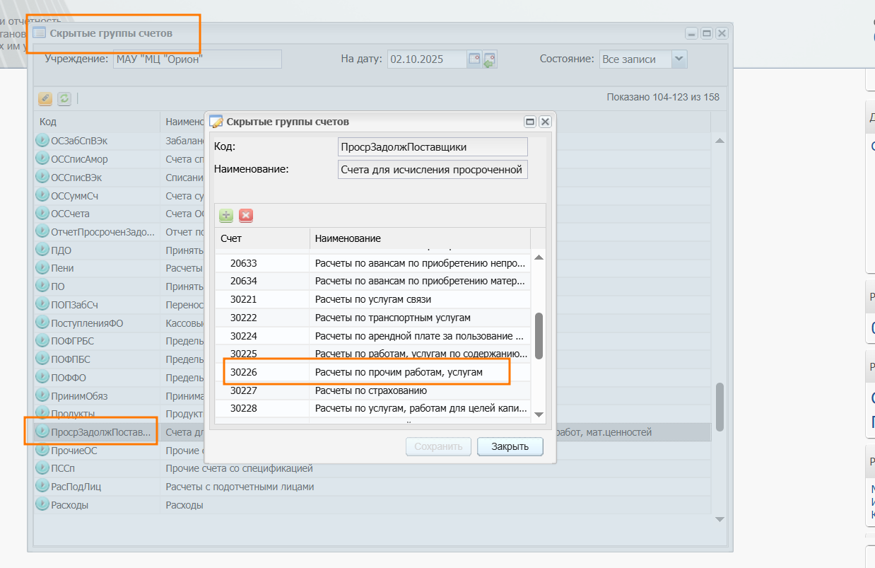Click the Код input field in dialog

[x=433, y=146]
